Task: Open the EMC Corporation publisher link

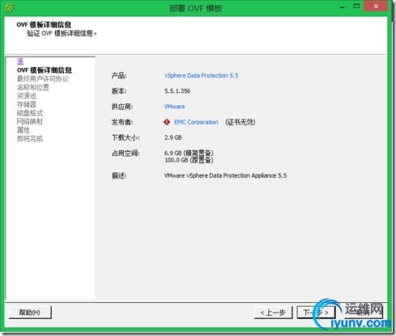Action: (196, 122)
